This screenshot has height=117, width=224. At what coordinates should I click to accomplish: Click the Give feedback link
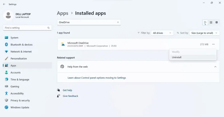coord(71,96)
